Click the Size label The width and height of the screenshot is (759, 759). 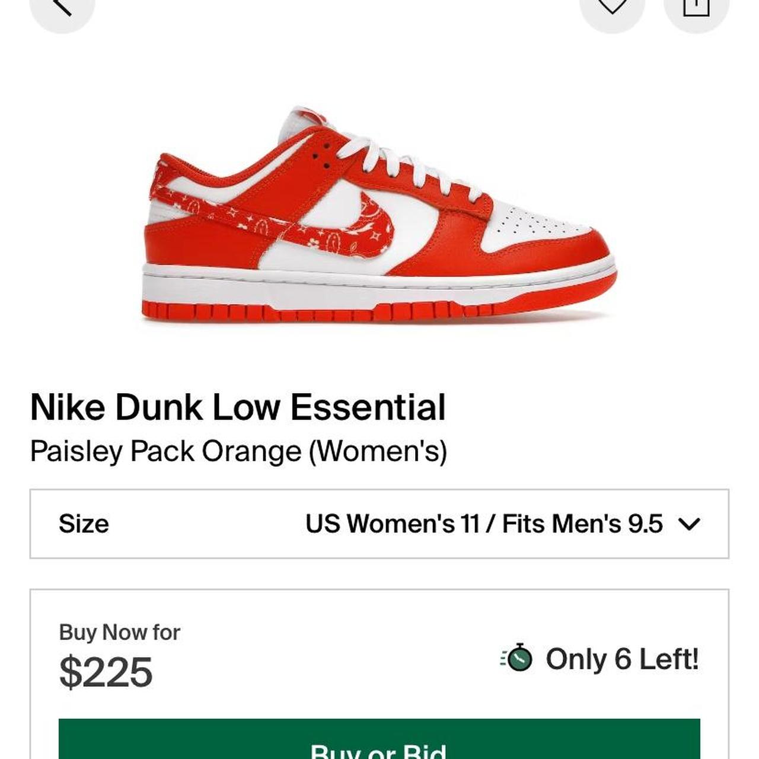pyautogui.click(x=84, y=524)
